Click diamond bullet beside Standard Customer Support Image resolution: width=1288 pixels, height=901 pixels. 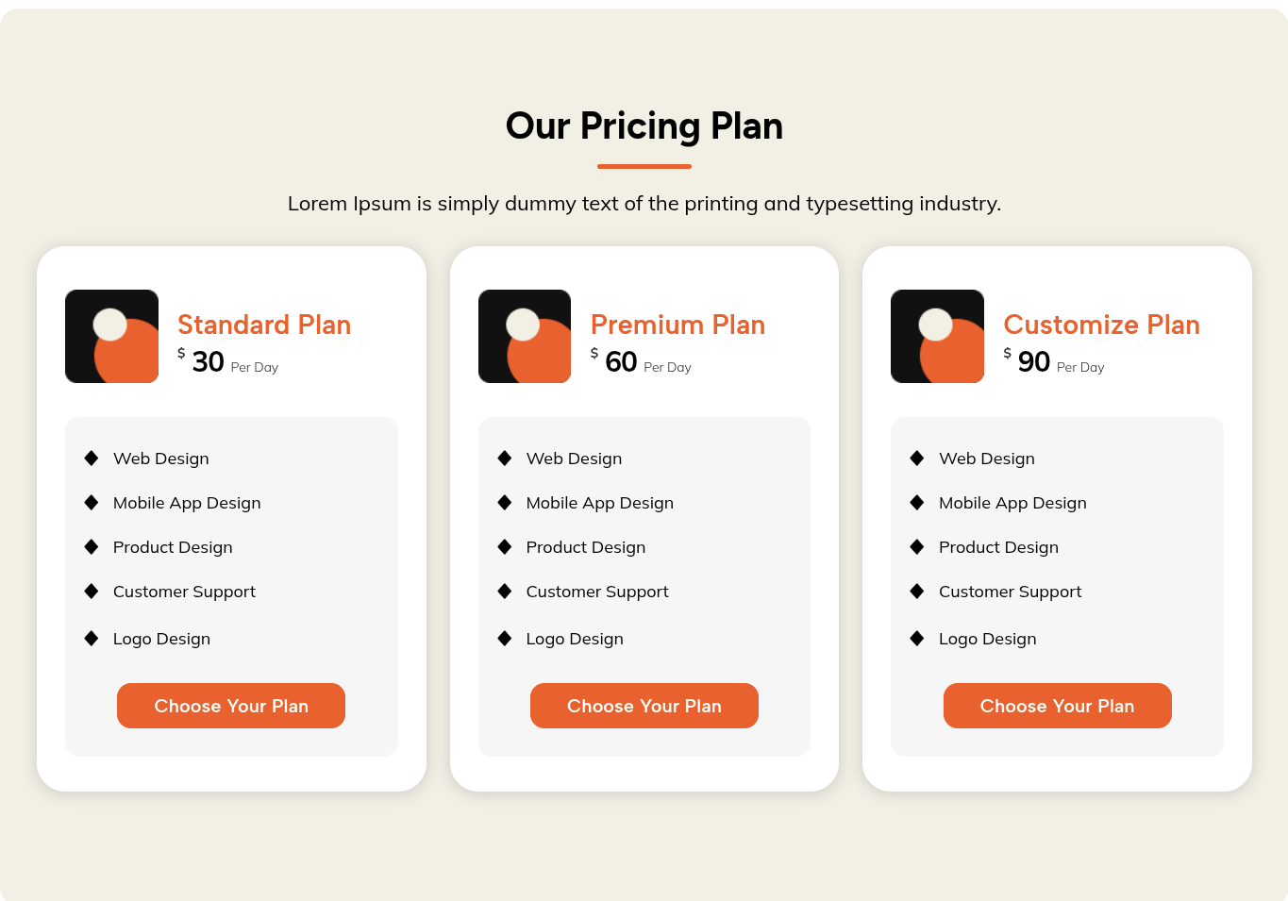92,592
